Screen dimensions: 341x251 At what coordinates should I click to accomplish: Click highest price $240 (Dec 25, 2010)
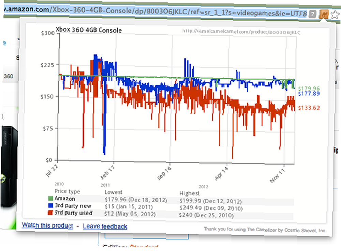pos(206,215)
